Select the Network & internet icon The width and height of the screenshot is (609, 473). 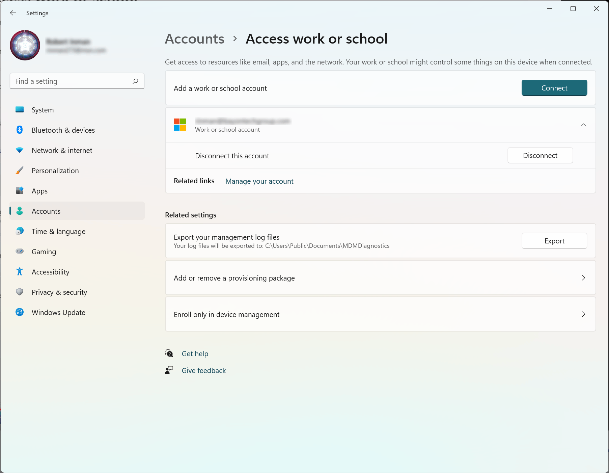pyautogui.click(x=20, y=150)
